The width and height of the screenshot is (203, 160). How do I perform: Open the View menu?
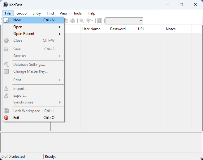(63, 13)
